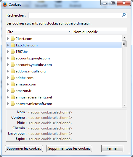This screenshot has height=157, width=133.
Task: Select the accounts.google.com row text
Action: pos(33,58)
